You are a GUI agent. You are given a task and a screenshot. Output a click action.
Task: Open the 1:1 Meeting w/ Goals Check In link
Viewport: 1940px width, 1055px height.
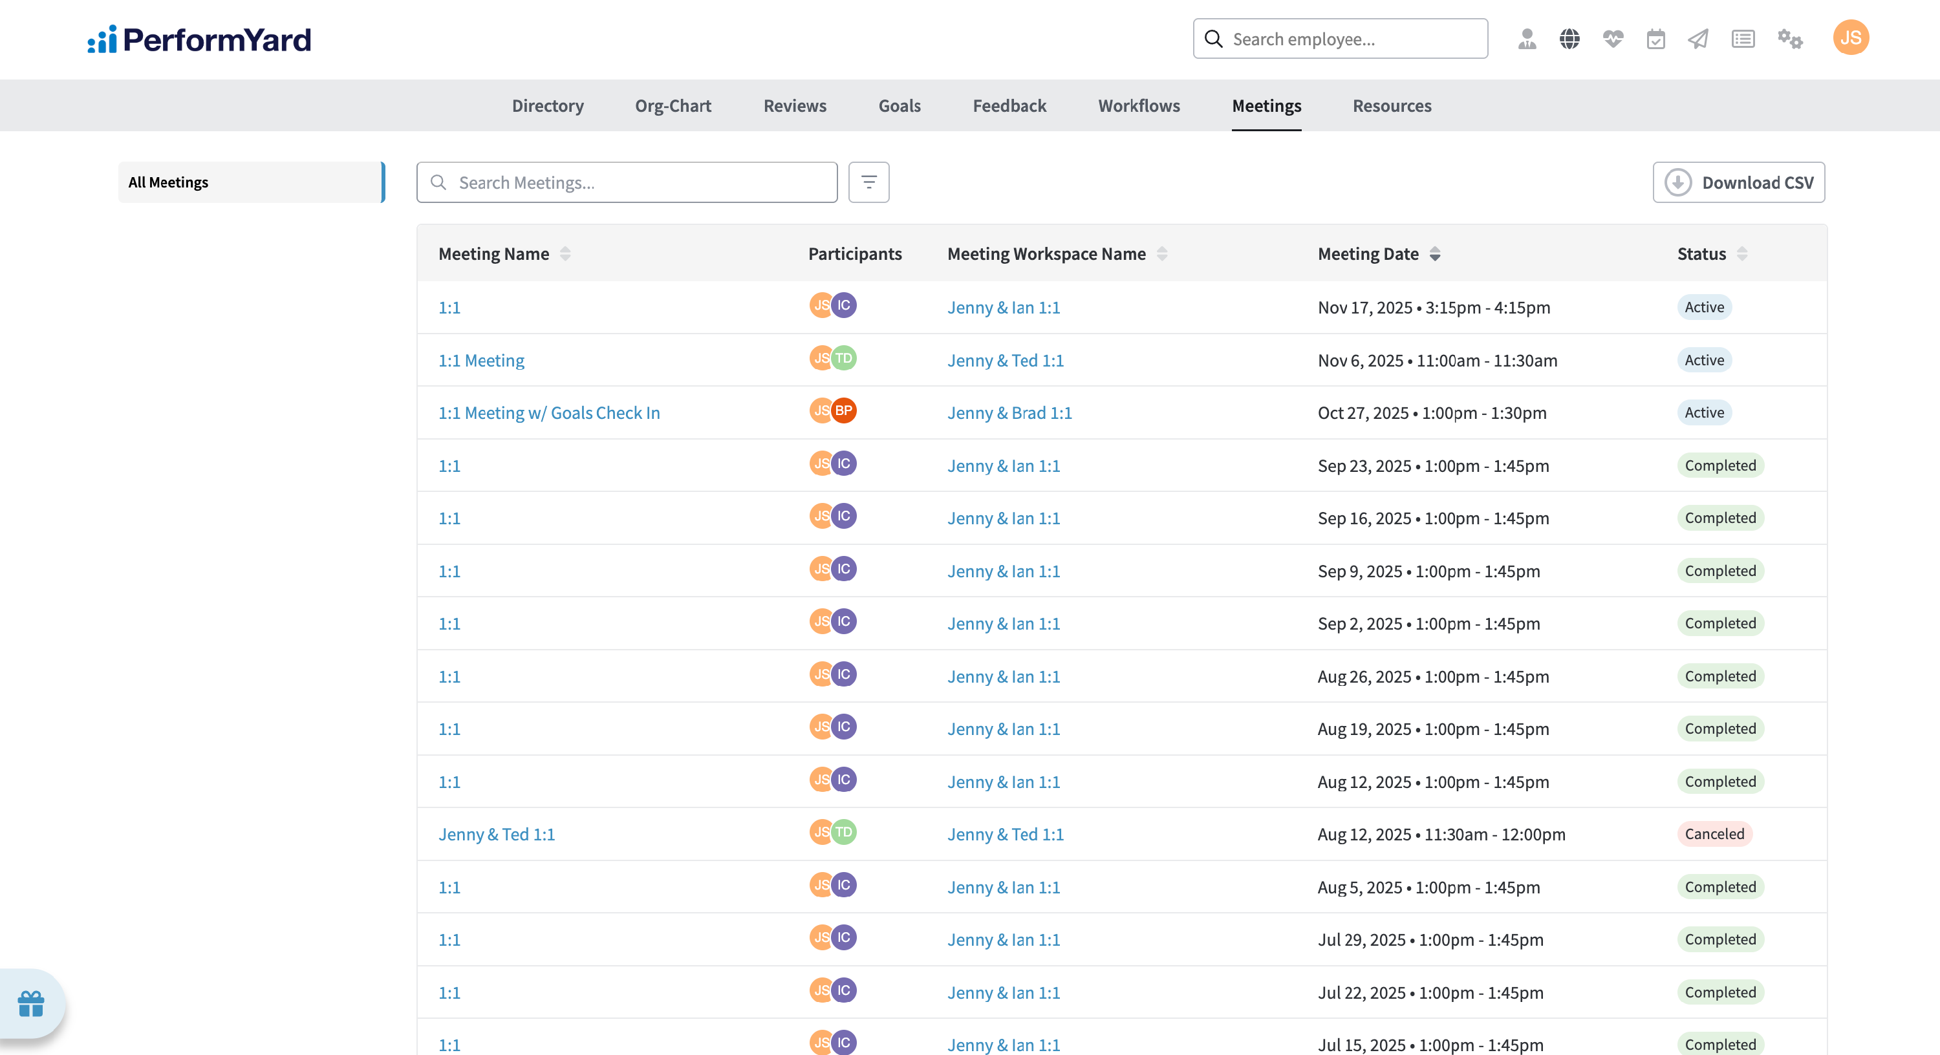[549, 412]
